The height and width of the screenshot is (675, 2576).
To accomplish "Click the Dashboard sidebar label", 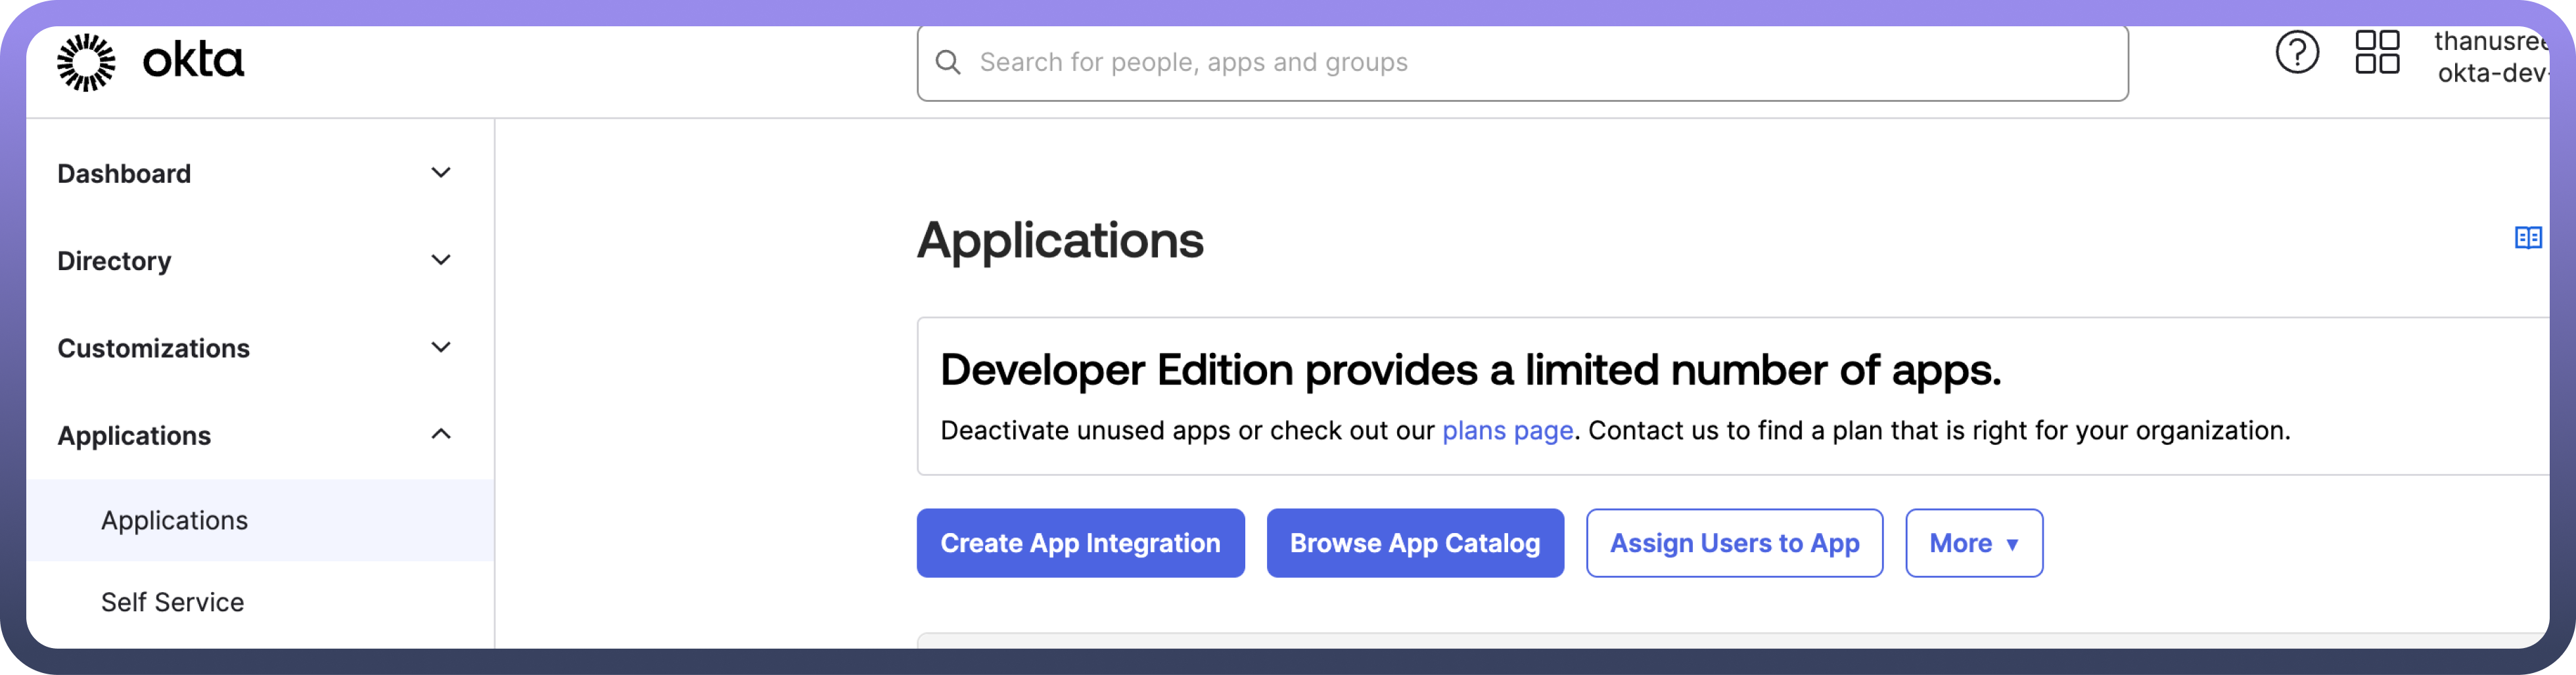I will [124, 174].
